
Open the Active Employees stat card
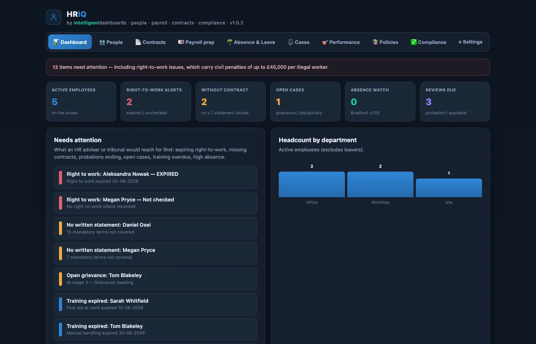[x=81, y=102]
